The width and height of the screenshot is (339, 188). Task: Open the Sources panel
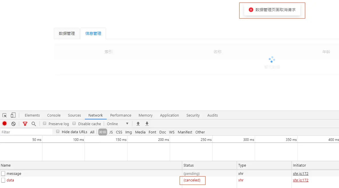pyautogui.click(x=75, y=115)
